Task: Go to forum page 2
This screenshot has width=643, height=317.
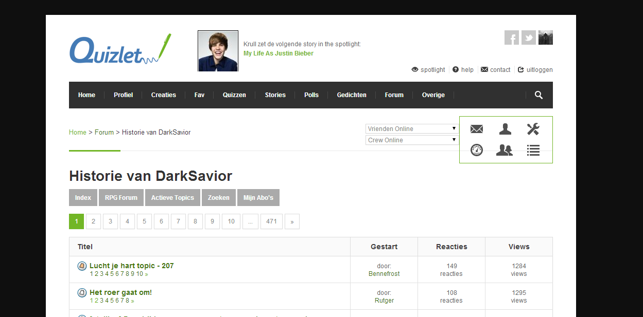Action: (93, 221)
